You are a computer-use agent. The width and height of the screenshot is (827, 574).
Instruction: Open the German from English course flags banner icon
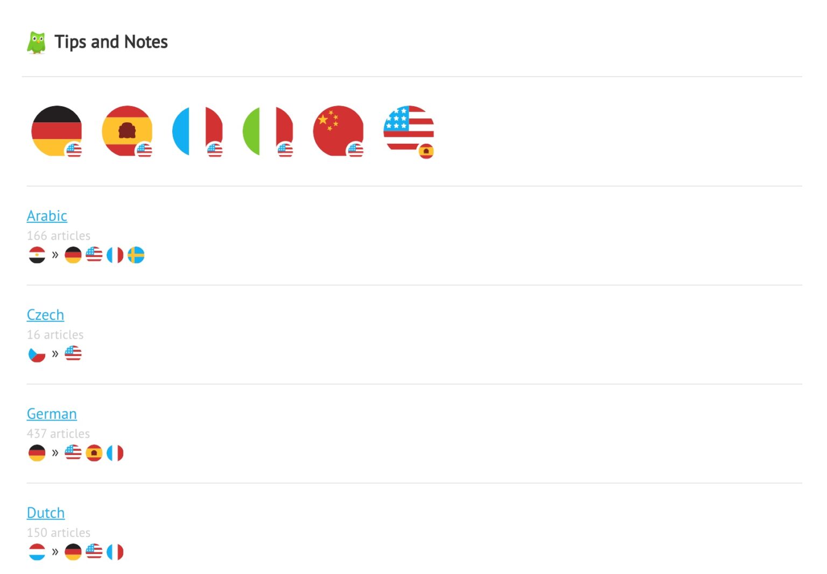click(x=57, y=131)
